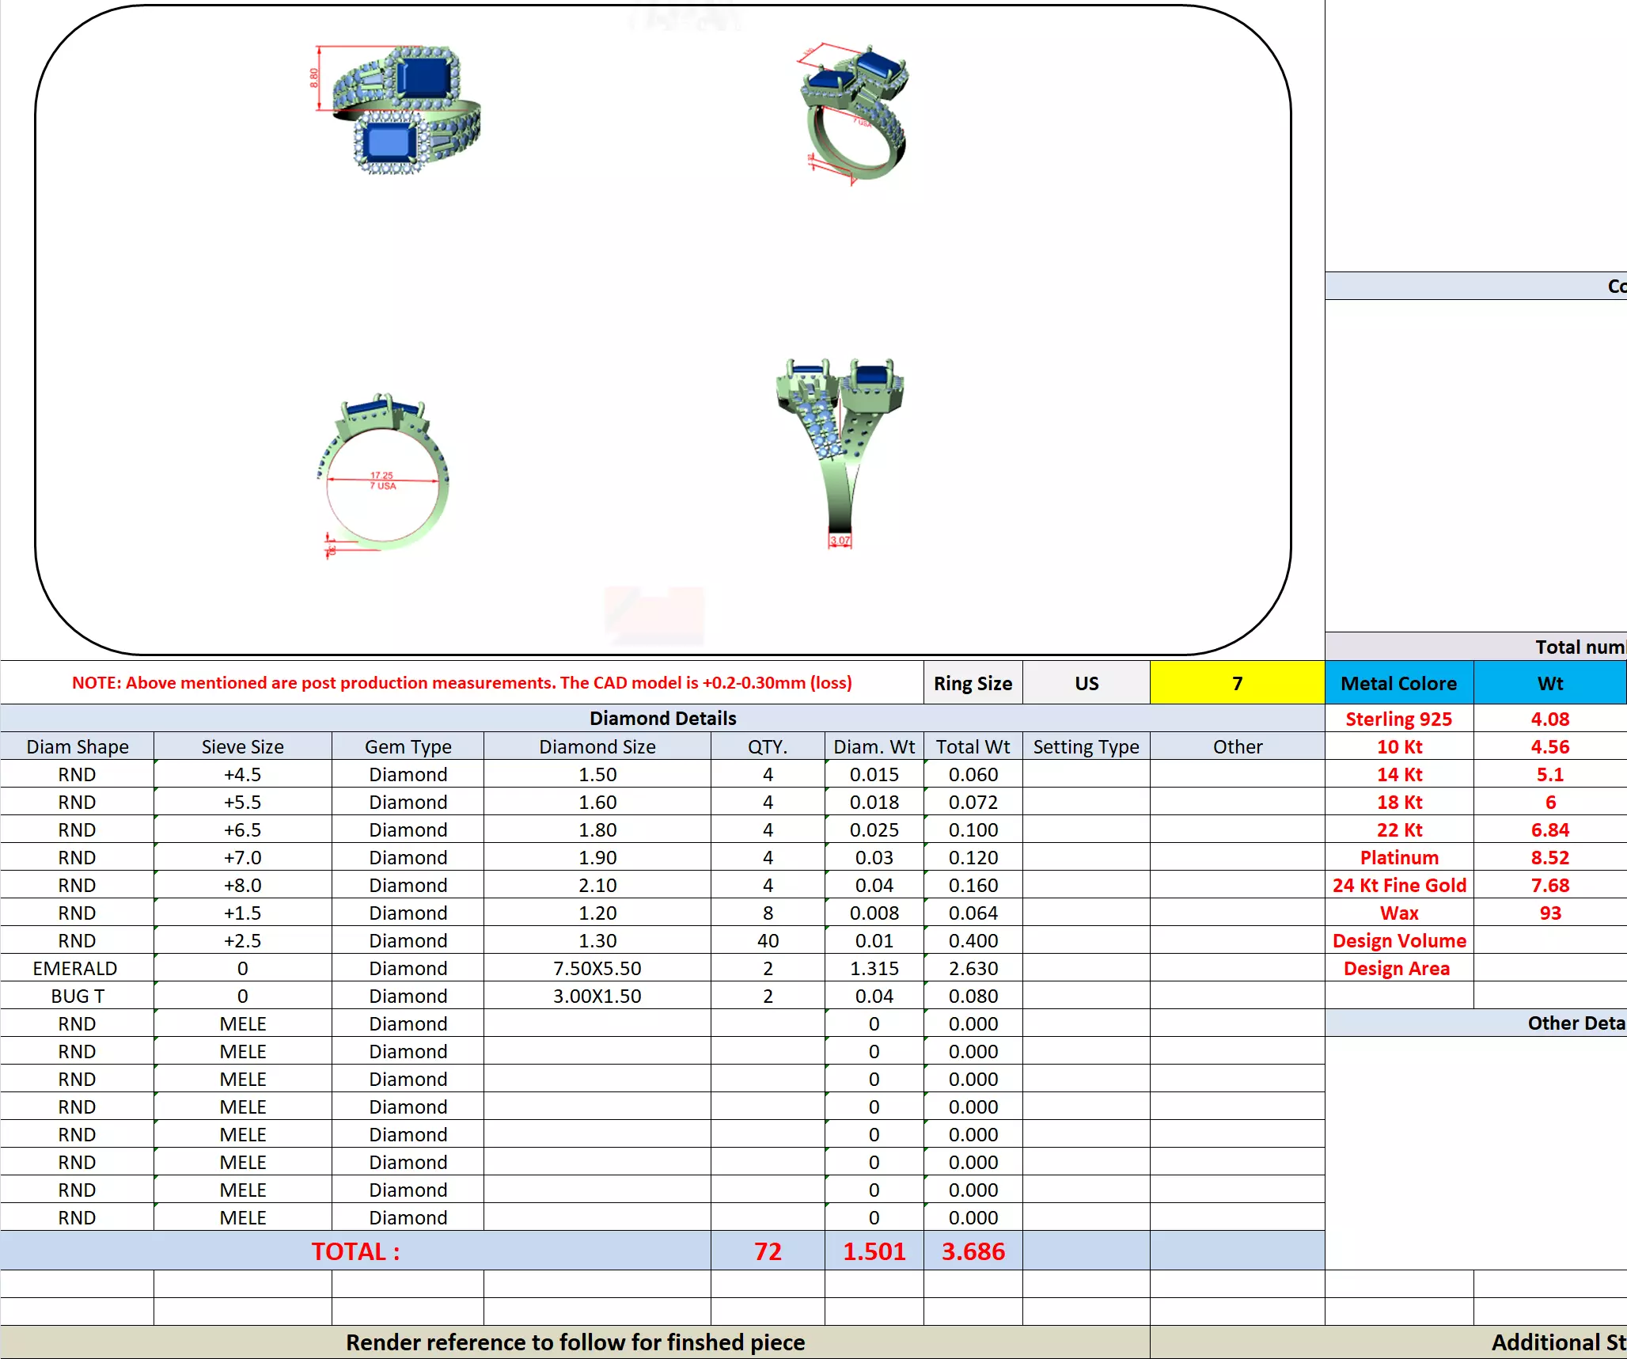Select the Sterling 925 metal cell
Screen dimensions: 1627x1359
(1398, 719)
